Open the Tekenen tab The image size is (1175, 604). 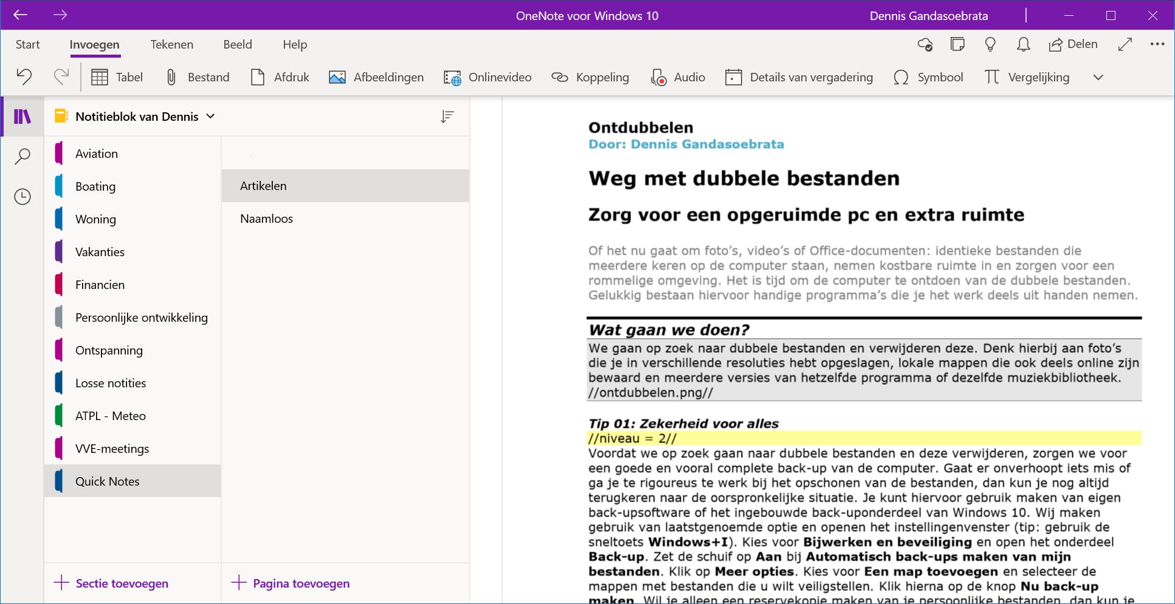(x=172, y=44)
